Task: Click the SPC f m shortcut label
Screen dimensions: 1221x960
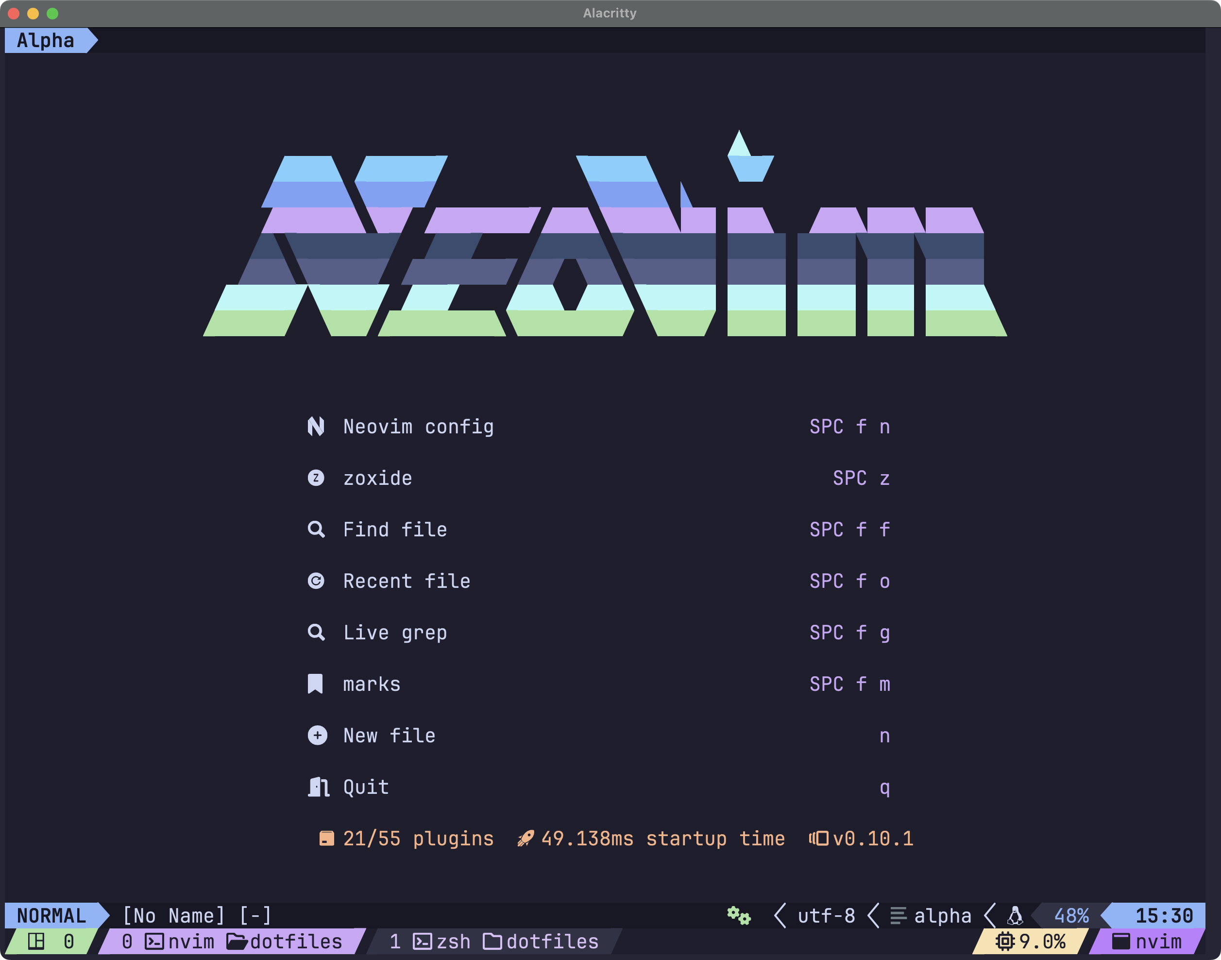Action: 849,684
